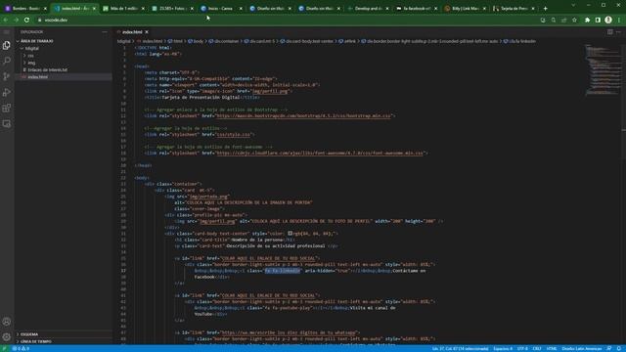Click body in the breadcrumb path
Screen dimensions: 626x352
point(196,41)
